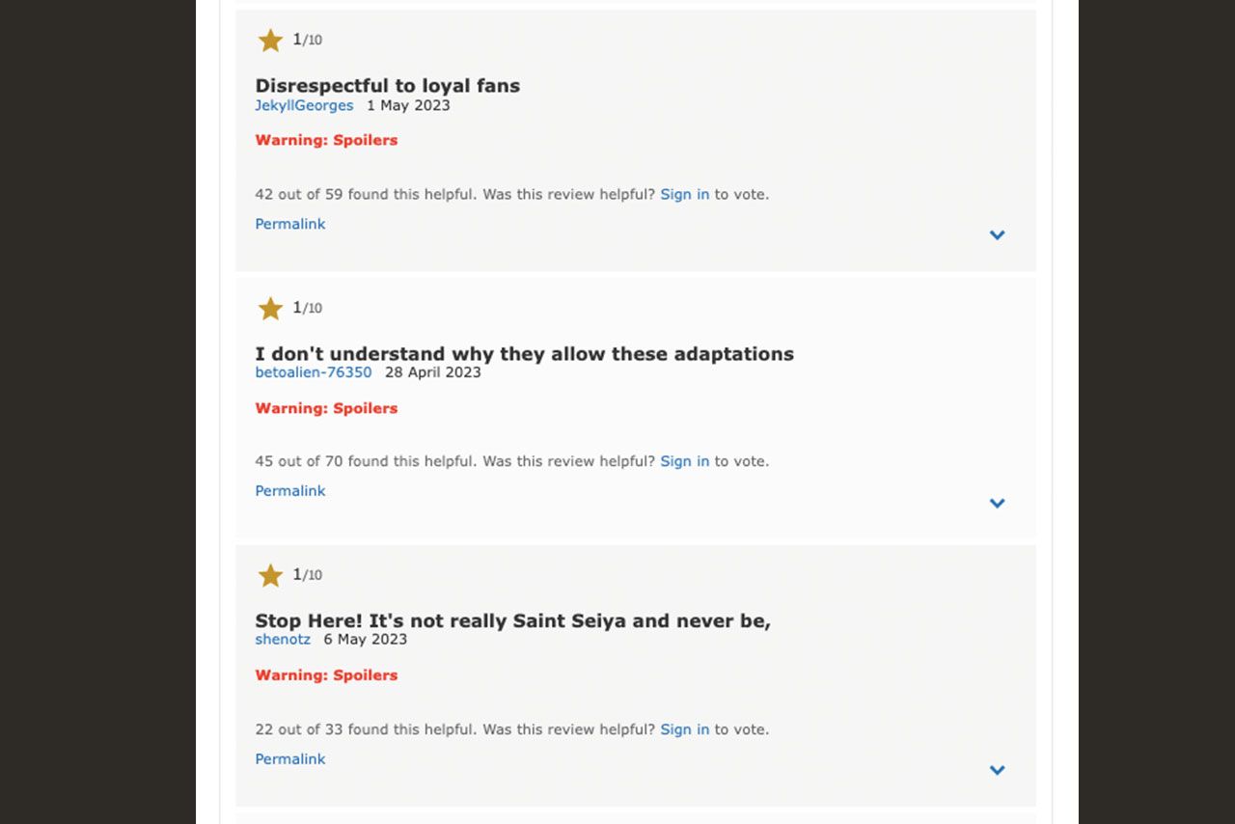Click the gold star on betoalien-76350's review

[270, 309]
